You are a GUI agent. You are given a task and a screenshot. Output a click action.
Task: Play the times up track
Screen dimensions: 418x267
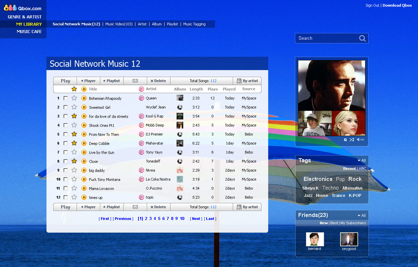tap(84, 197)
